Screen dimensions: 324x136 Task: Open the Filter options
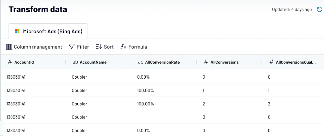click(79, 47)
